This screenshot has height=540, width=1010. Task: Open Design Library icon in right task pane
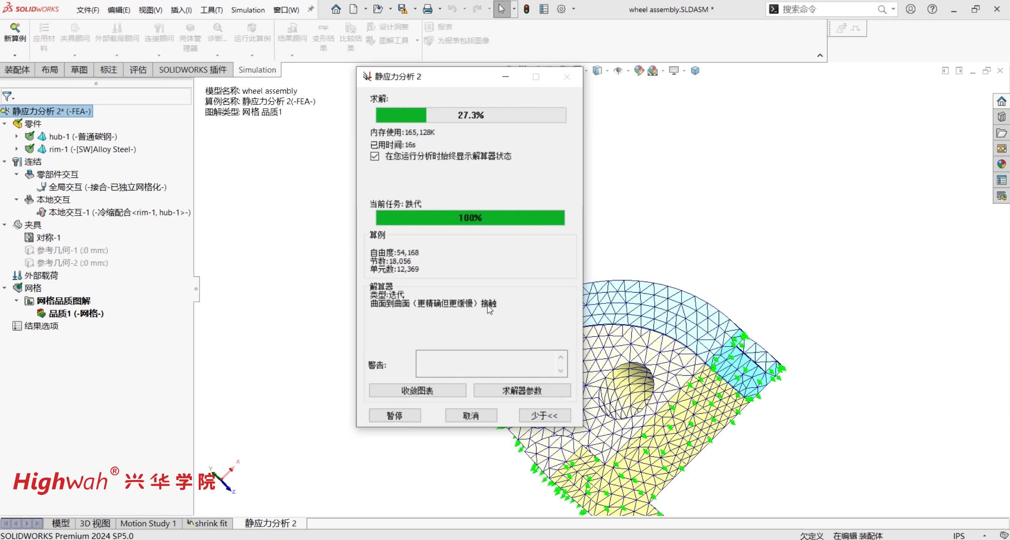(1001, 117)
